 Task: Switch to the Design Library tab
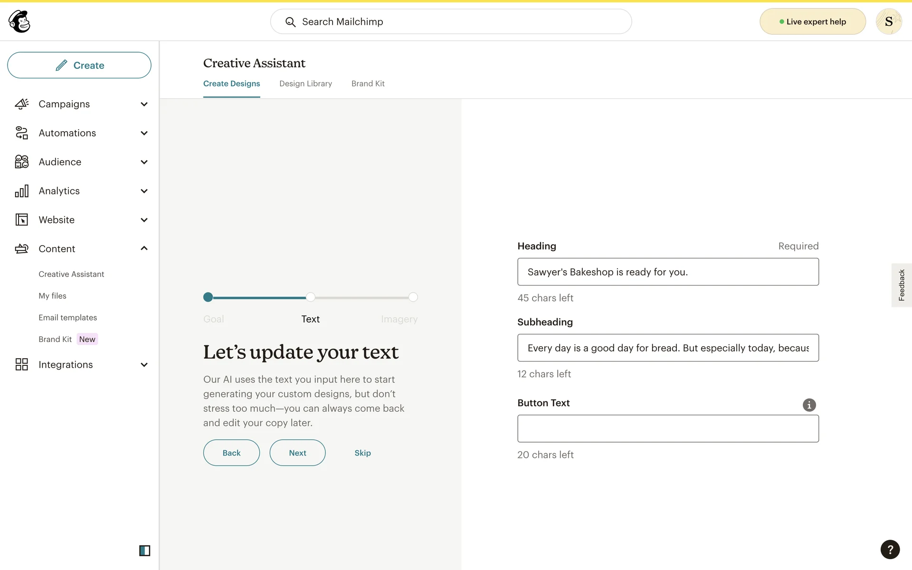click(305, 84)
